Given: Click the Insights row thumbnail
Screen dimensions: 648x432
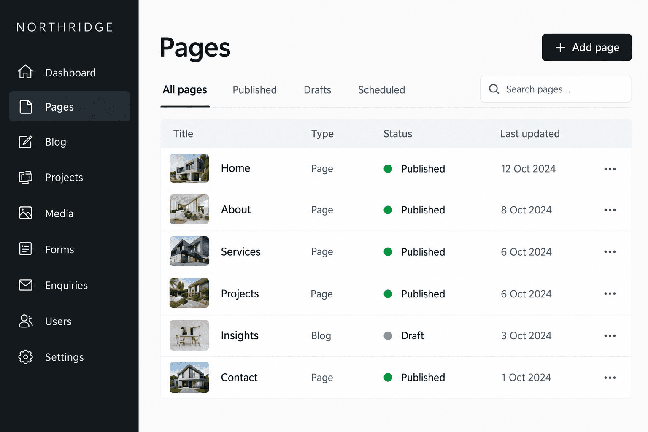Looking at the screenshot, I should click(x=189, y=335).
